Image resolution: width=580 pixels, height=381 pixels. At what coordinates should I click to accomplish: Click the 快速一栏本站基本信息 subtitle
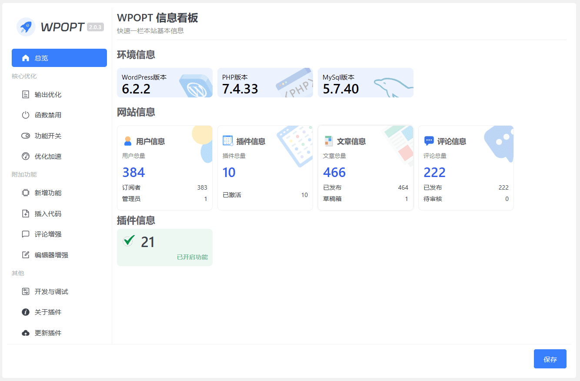[150, 31]
